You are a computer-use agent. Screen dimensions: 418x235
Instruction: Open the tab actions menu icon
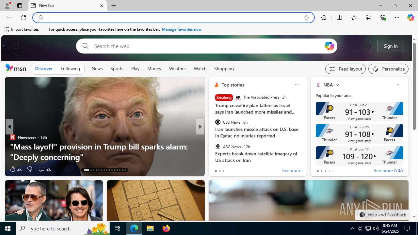(20, 6)
